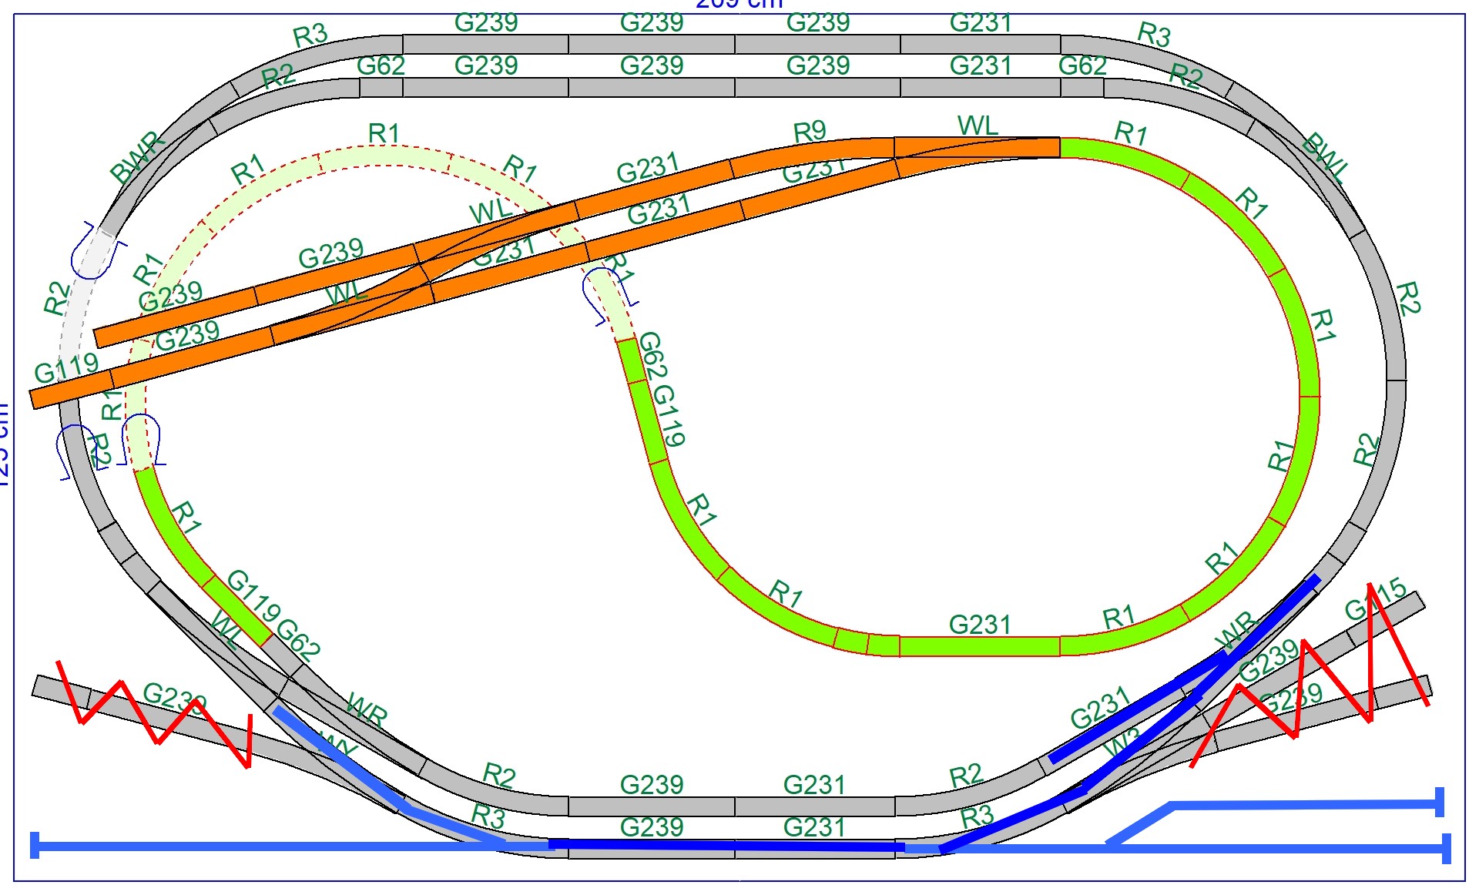Click the top-left outer G239 gray straight track

[485, 44]
